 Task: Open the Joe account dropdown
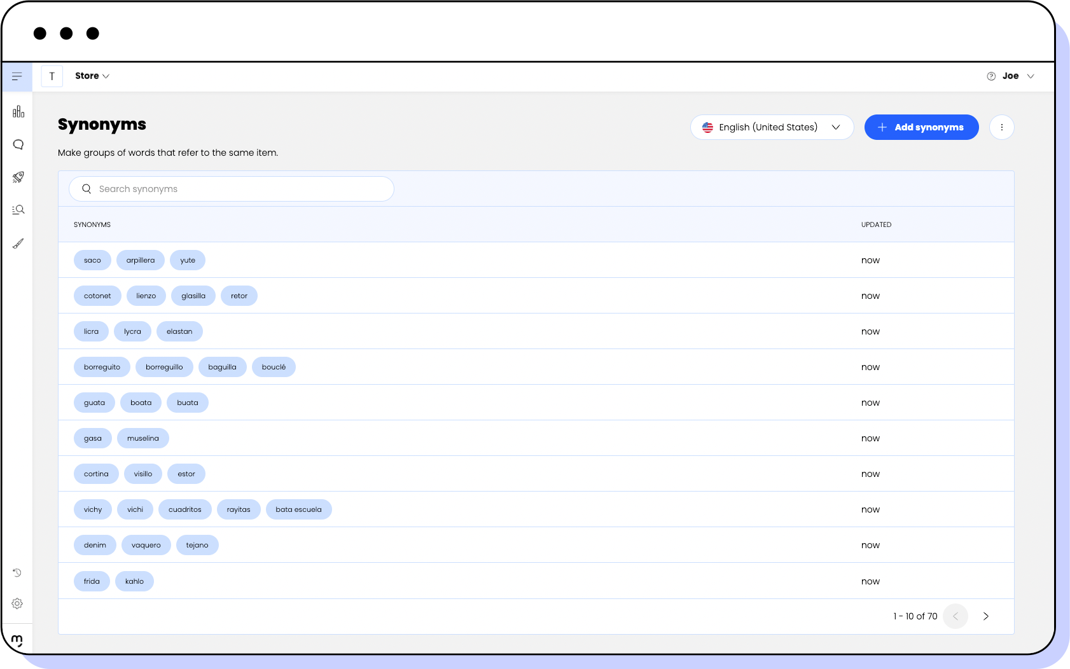[1018, 76]
